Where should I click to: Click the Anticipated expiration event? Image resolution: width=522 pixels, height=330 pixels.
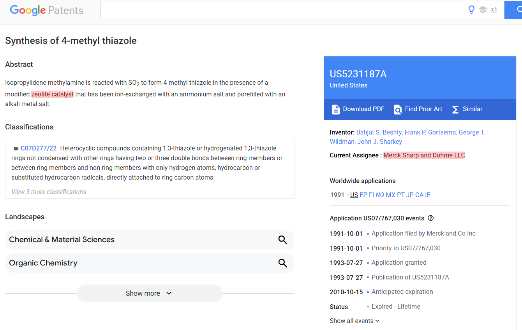click(x=402, y=292)
